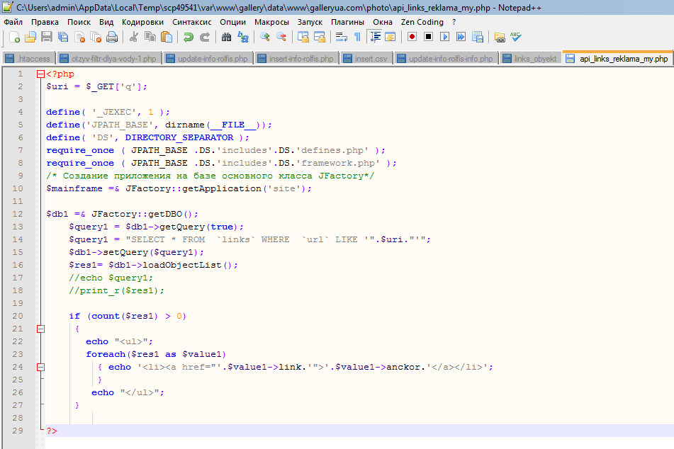
Task: Run the ABC spell check icon
Action: 516,37
